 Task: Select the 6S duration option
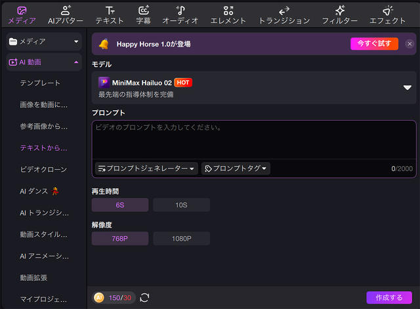[x=120, y=205]
